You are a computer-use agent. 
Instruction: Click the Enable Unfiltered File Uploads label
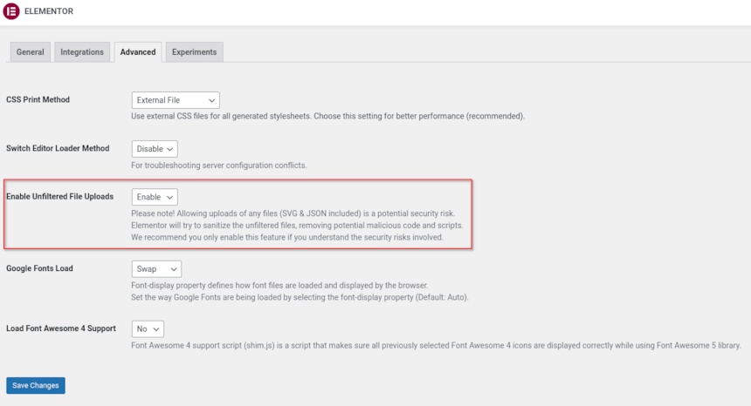(60, 196)
